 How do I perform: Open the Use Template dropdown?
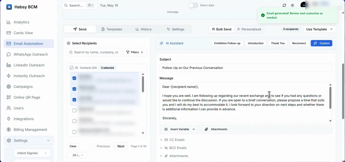[320, 29]
